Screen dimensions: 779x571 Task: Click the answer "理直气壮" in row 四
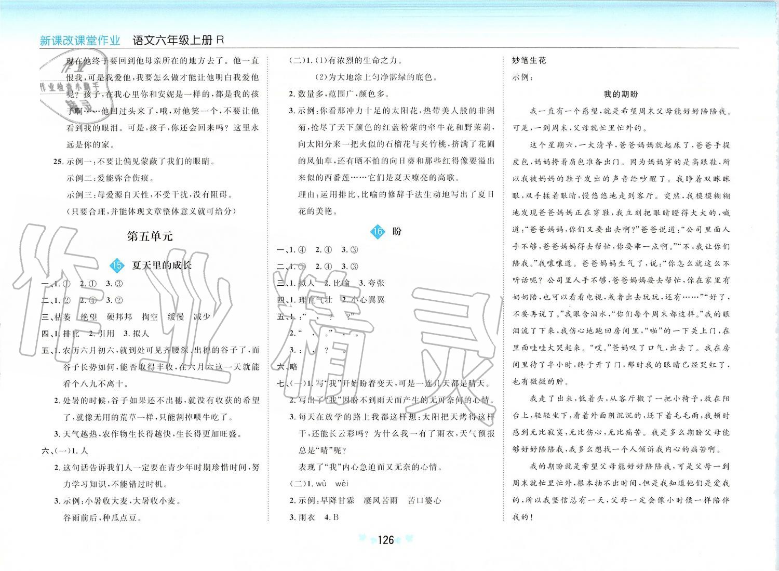[316, 300]
